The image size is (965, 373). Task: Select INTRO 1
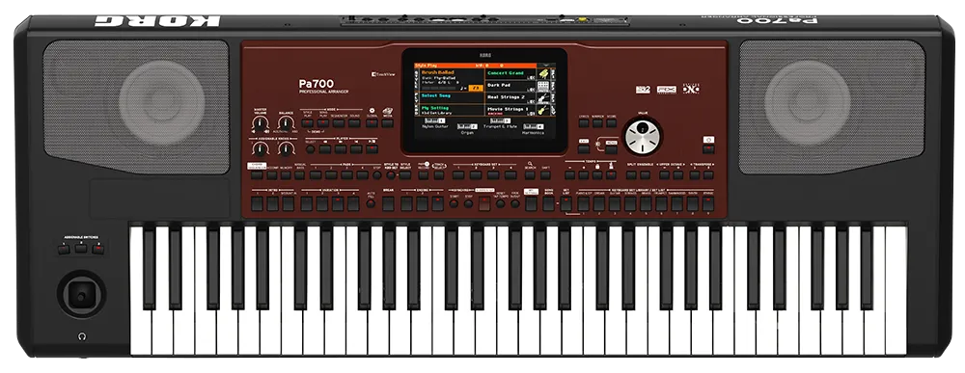[x=257, y=203]
